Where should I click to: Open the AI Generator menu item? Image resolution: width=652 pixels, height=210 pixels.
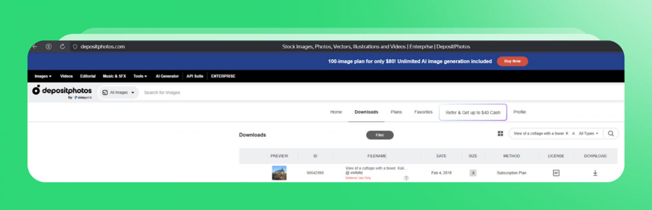tap(167, 76)
